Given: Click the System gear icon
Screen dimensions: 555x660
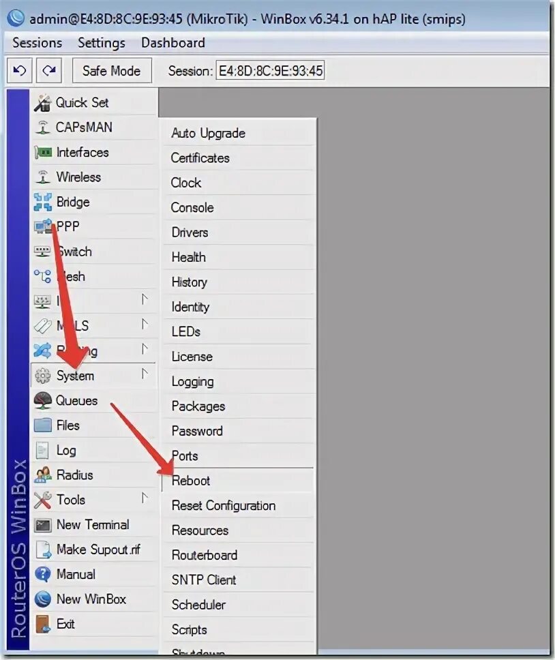Looking at the screenshot, I should pos(42,376).
